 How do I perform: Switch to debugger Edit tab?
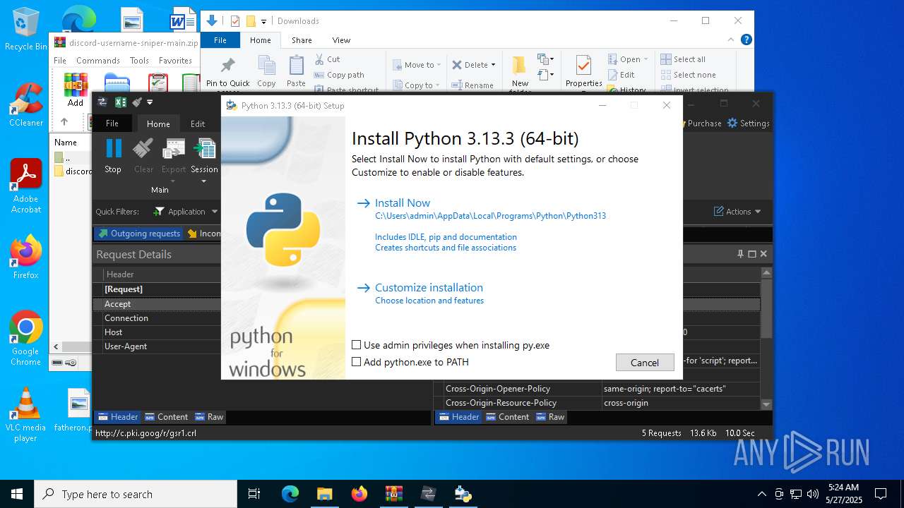pos(198,123)
